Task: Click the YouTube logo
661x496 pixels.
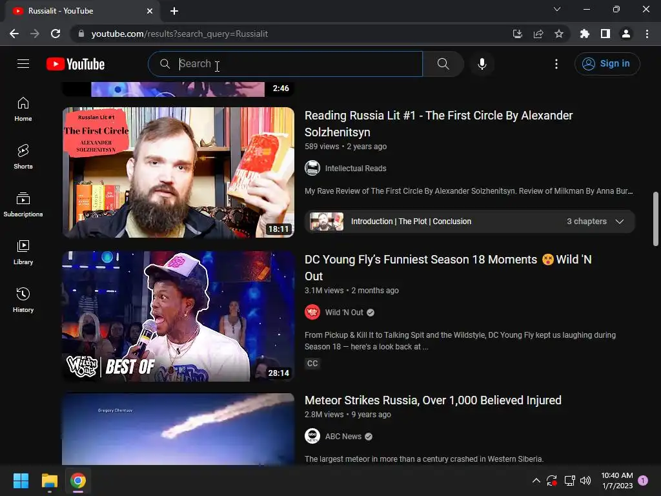Action: click(76, 64)
